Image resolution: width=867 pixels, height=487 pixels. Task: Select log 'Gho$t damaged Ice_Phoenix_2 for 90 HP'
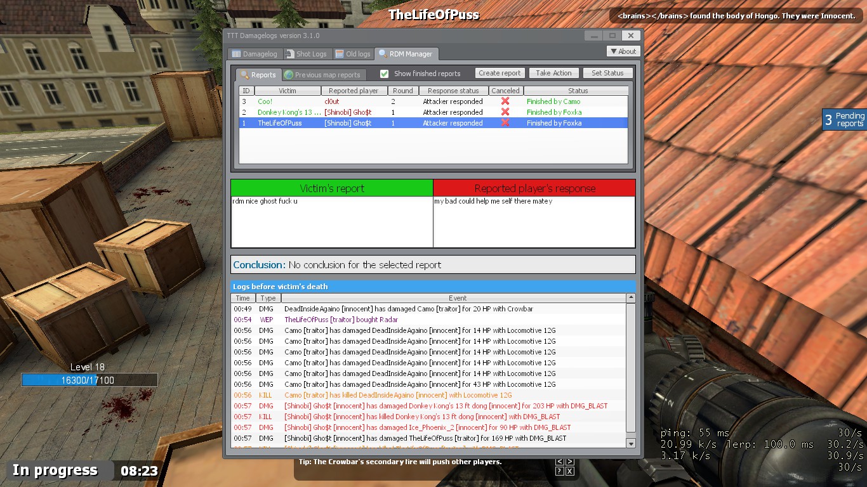(428, 427)
